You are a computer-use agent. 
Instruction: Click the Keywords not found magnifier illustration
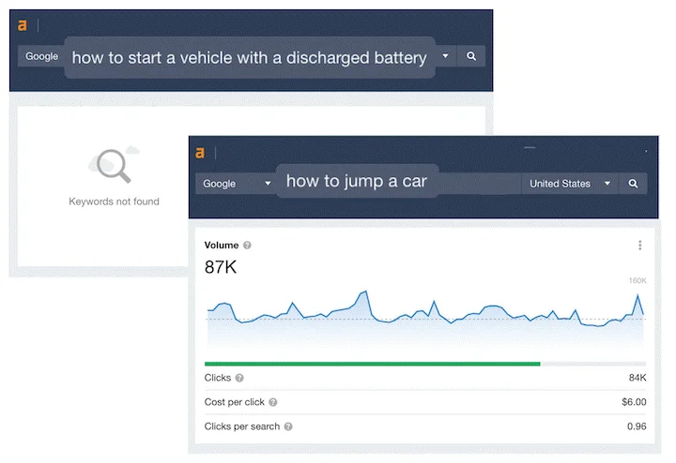point(114,165)
